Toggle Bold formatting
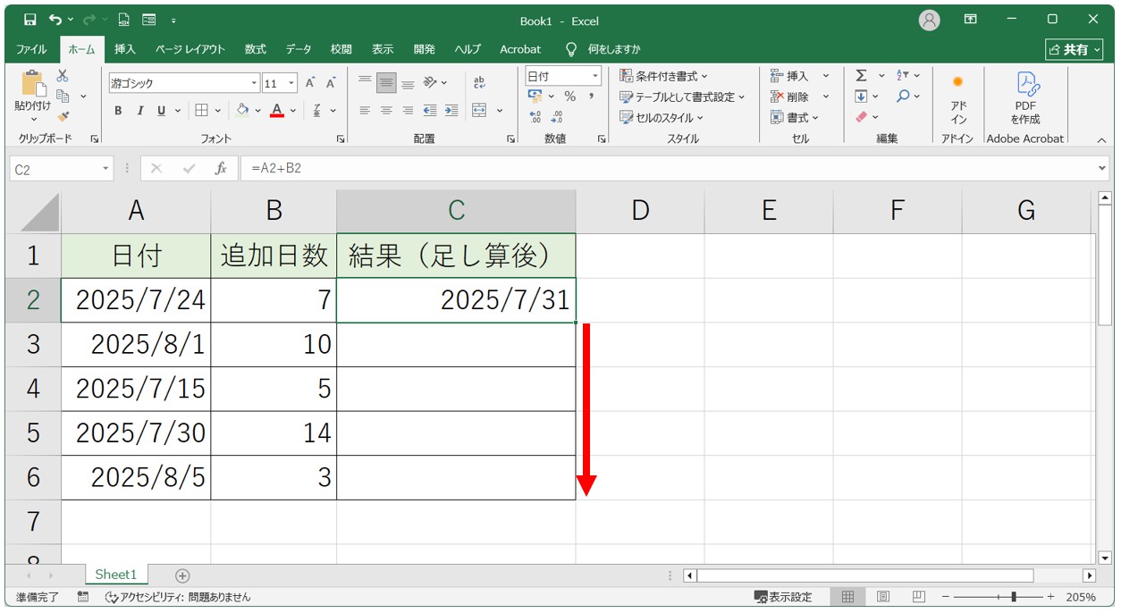1121x613 pixels. 118,111
